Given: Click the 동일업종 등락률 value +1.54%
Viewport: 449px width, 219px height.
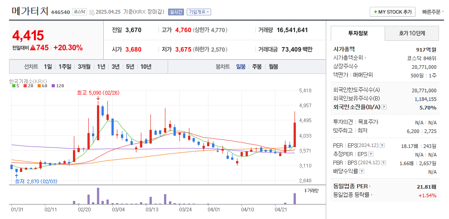Looking at the screenshot, I should coord(428,195).
